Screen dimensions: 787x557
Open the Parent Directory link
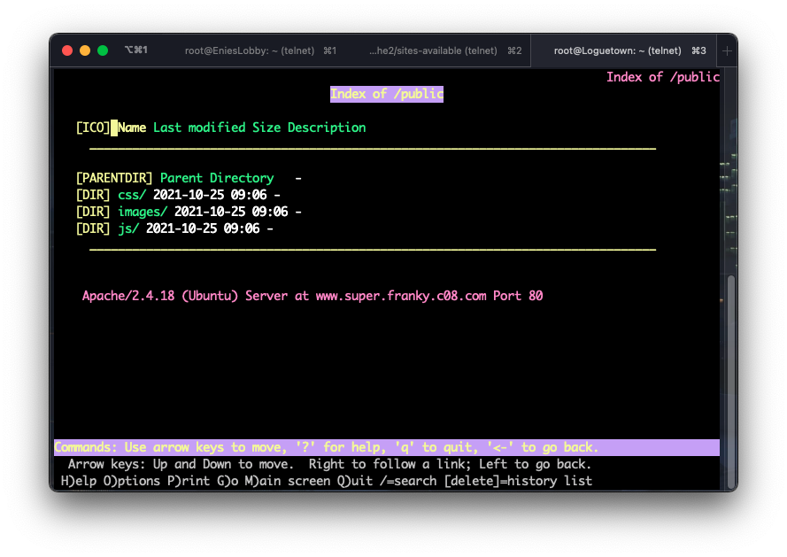[x=217, y=178]
